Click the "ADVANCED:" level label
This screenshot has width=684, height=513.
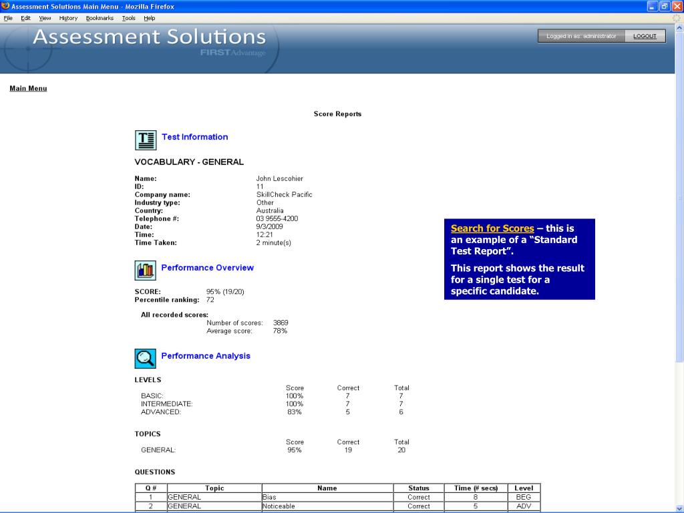coord(161,411)
